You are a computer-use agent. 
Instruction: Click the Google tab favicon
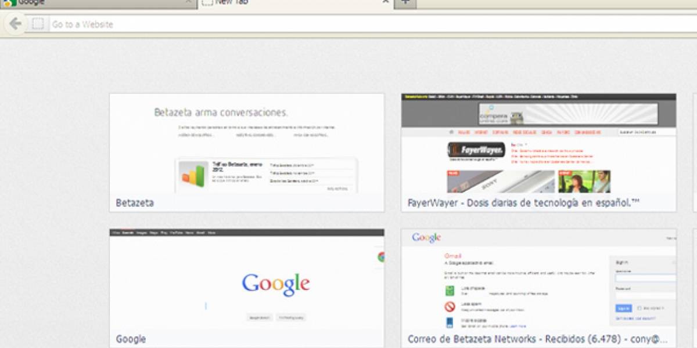tap(10, 3)
